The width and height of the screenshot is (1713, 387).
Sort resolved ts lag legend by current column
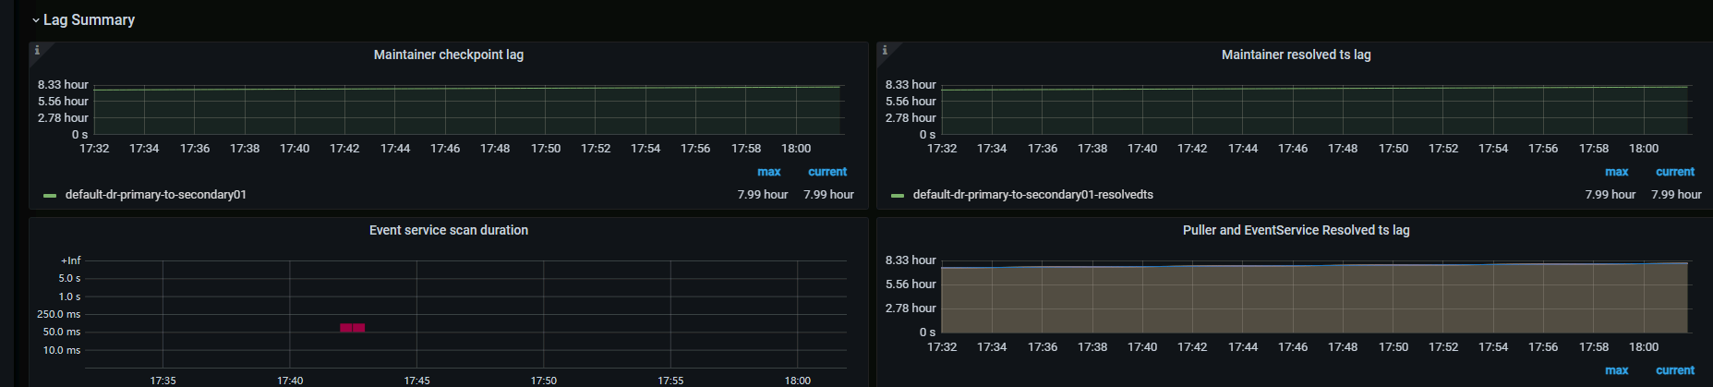1675,172
